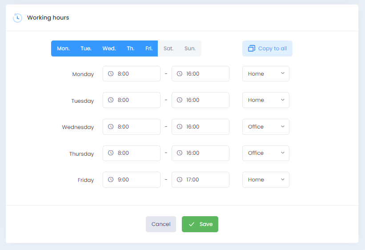The image size is (365, 250).
Task: Click clock icon in Monday end time
Action: [180, 74]
